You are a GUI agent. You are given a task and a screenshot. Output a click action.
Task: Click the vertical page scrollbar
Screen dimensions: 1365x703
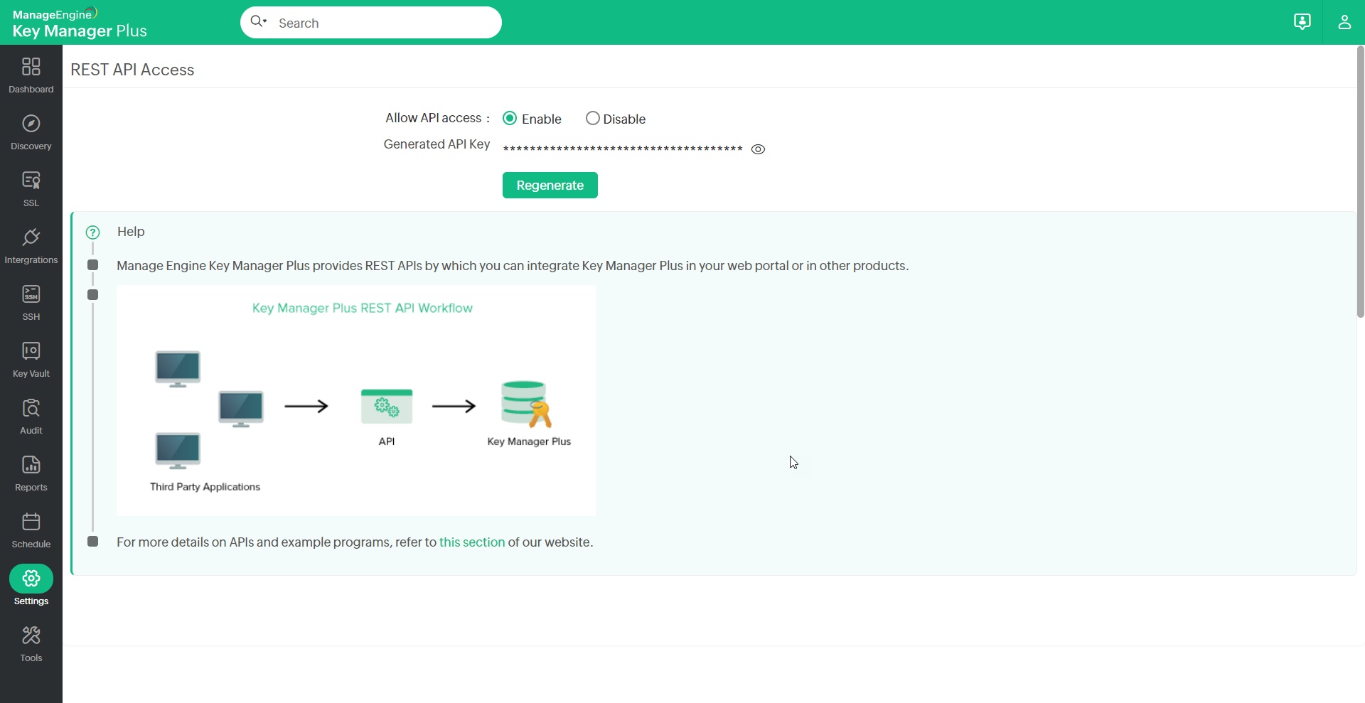(x=1360, y=181)
